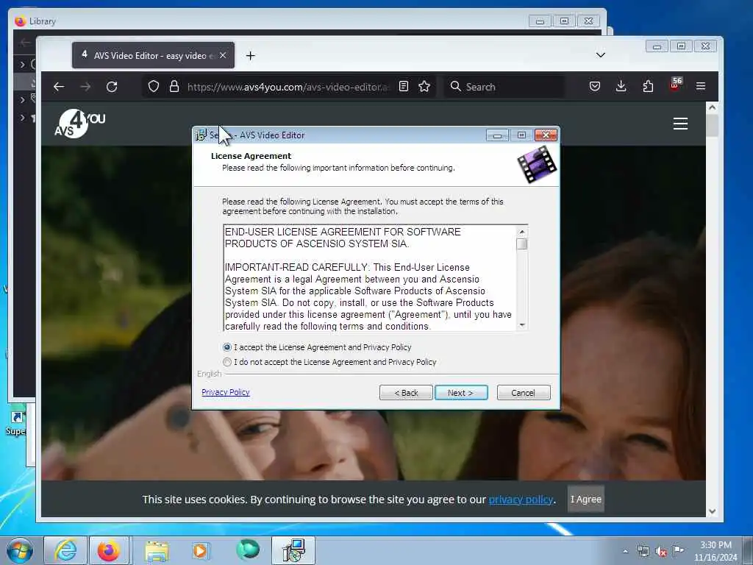Click Next to continue installation
Viewport: 753px width, 565px height.
[x=461, y=393]
